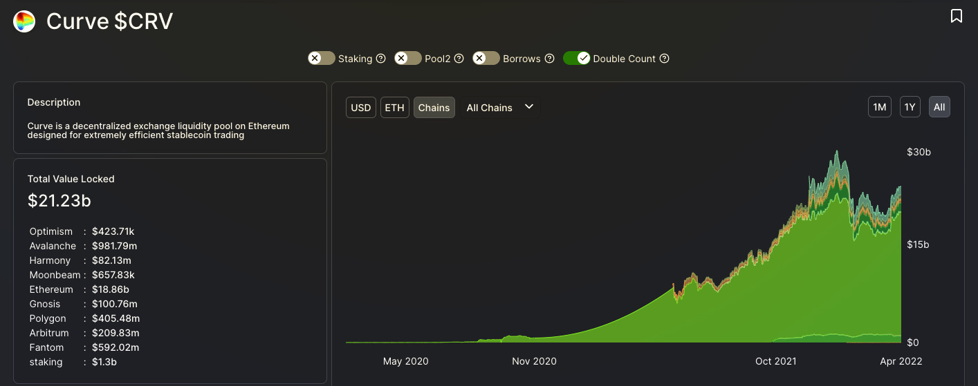Enable the Borrows toggle
978x386 pixels.
pos(486,59)
